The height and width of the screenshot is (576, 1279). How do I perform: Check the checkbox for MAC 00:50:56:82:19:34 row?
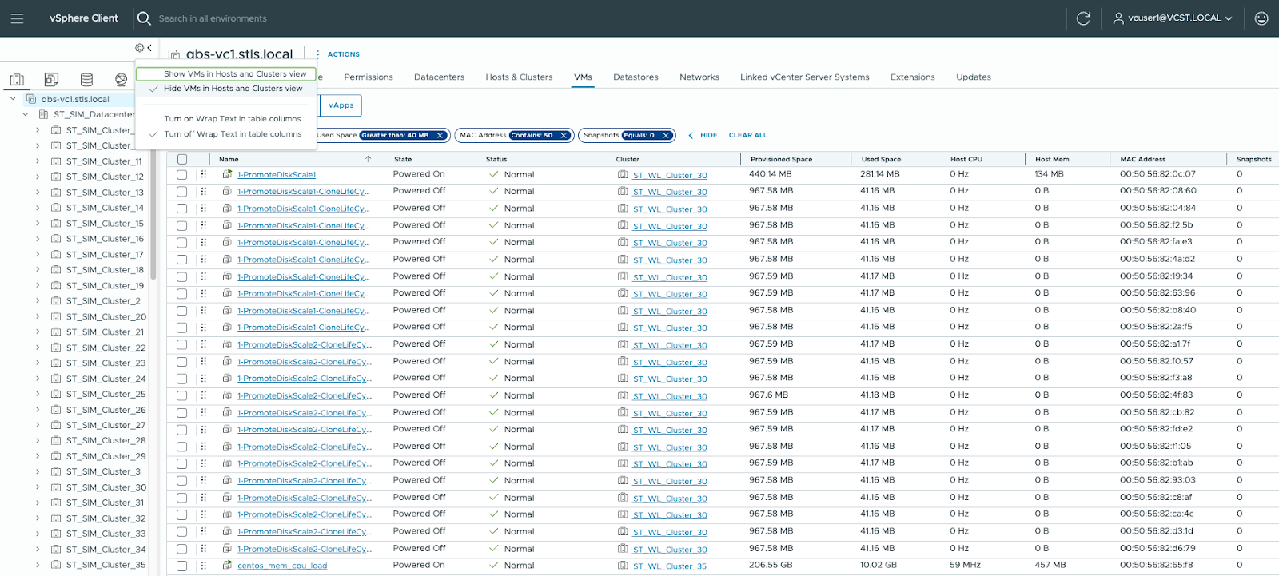[x=182, y=276]
